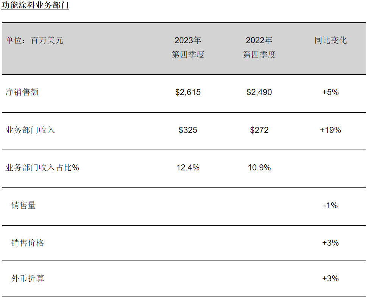Select the $272 segment income cell

[259, 130]
